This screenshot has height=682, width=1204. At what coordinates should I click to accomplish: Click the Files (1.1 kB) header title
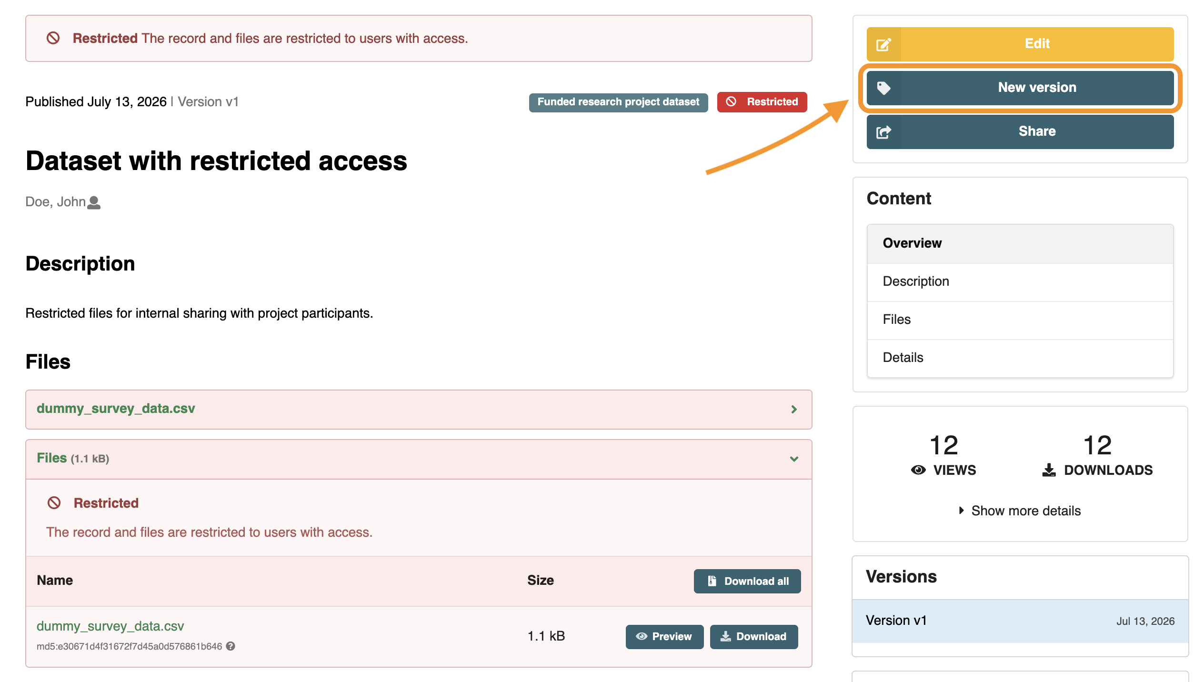[73, 458]
